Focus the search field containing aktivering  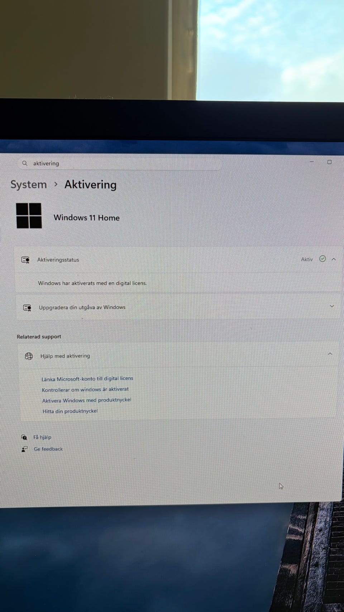120,163
